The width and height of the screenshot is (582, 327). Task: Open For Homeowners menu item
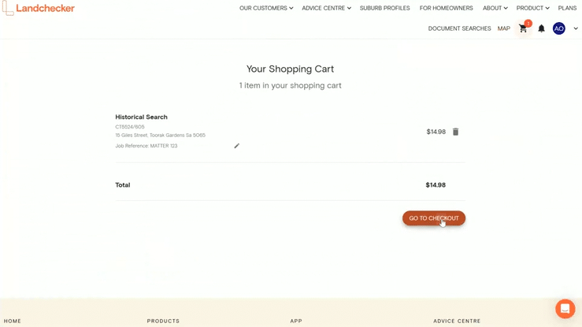point(447,8)
